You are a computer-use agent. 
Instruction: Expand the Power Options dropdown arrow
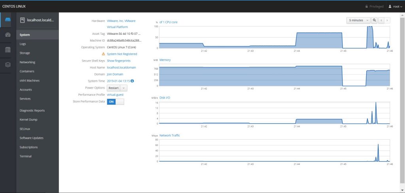click(124, 88)
